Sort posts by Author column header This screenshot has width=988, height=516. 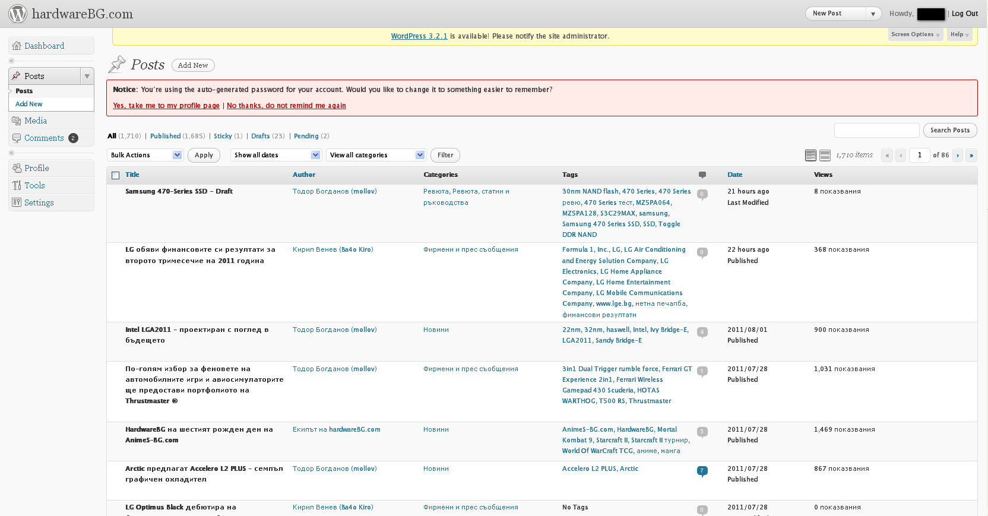coord(304,175)
